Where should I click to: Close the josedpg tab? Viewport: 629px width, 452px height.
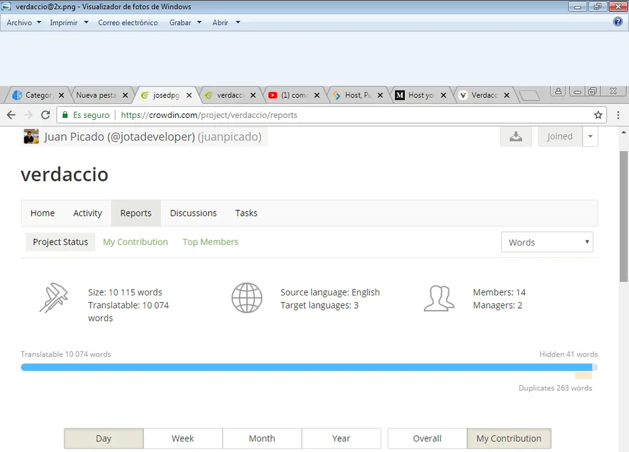pyautogui.click(x=189, y=96)
